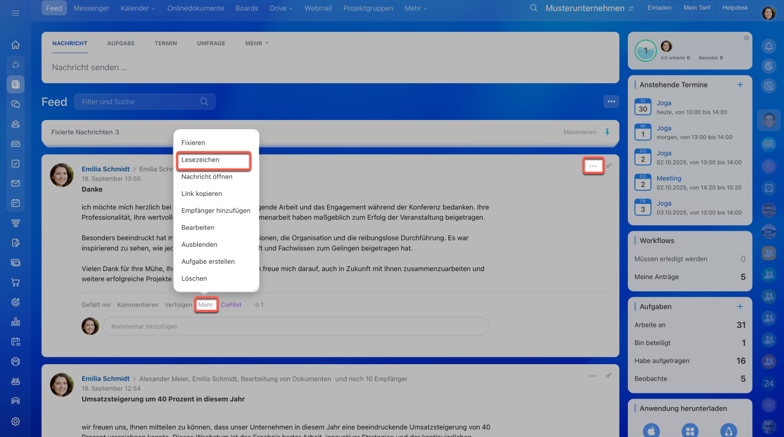This screenshot has height=437, width=784.
Task: Click the Einladen button
Action: 659,8
